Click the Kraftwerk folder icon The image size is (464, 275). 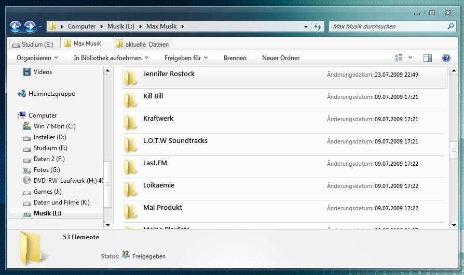pos(130,122)
